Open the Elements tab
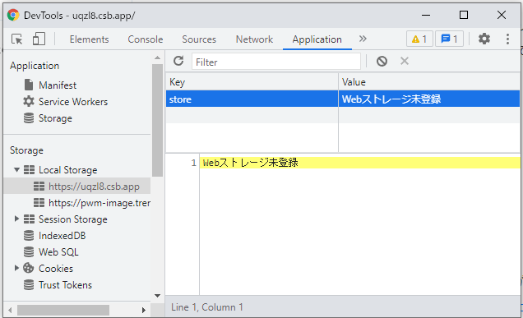Viewport: 523px width, 318px height. 89,39
